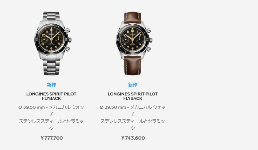Click the crown of the leather strap watch
The height and width of the screenshot is (150, 258).
tap(151, 40)
